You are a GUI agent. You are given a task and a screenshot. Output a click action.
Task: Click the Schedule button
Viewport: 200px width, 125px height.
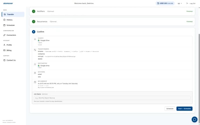[170, 109]
